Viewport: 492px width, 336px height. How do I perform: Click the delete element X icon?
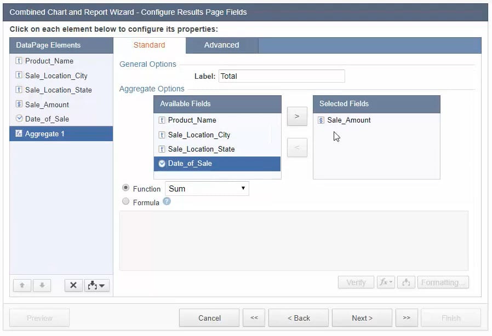pyautogui.click(x=73, y=285)
